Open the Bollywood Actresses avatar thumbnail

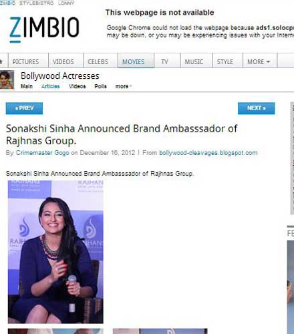[7, 80]
